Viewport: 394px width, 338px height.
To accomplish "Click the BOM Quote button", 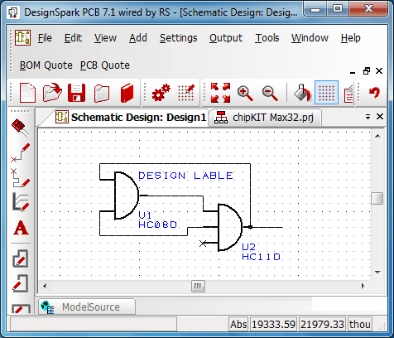I will pyautogui.click(x=46, y=65).
